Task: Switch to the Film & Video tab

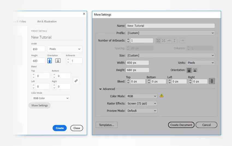Action: click(x=20, y=21)
